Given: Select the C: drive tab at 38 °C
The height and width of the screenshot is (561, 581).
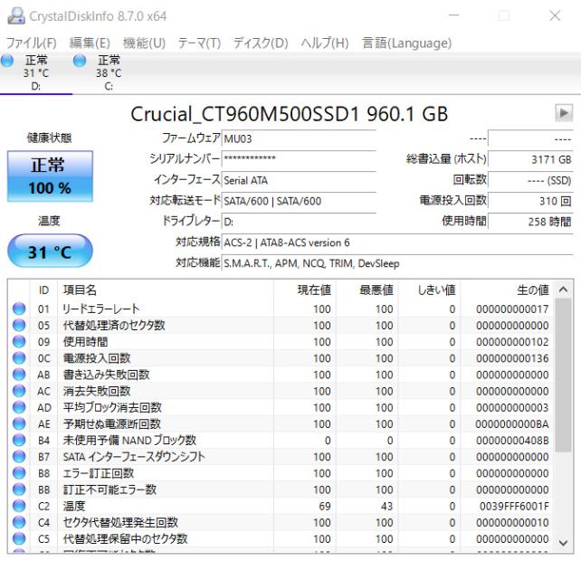Looking at the screenshot, I should coord(109,73).
